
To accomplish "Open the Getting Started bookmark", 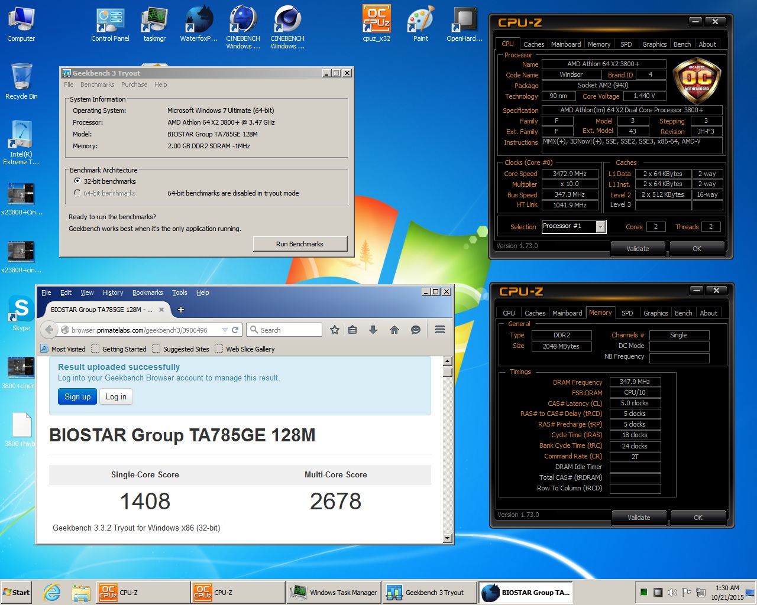I will click(119, 349).
